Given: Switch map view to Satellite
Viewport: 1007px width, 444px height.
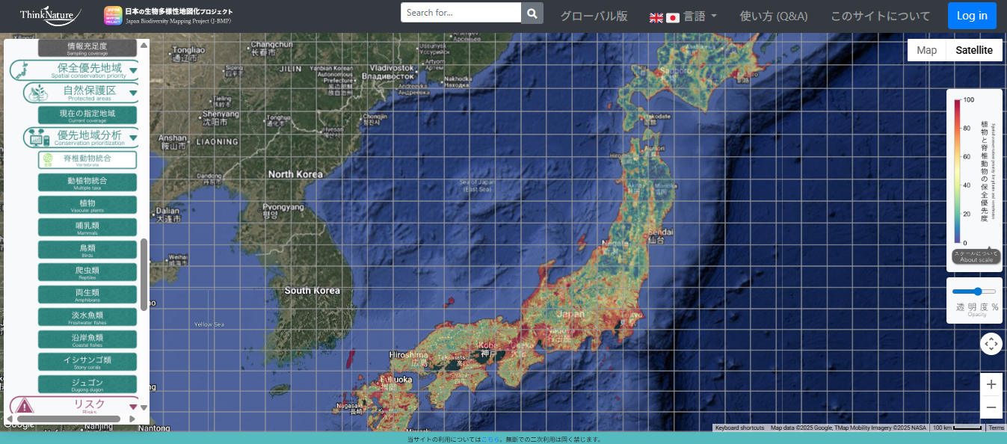Looking at the screenshot, I should tap(974, 50).
